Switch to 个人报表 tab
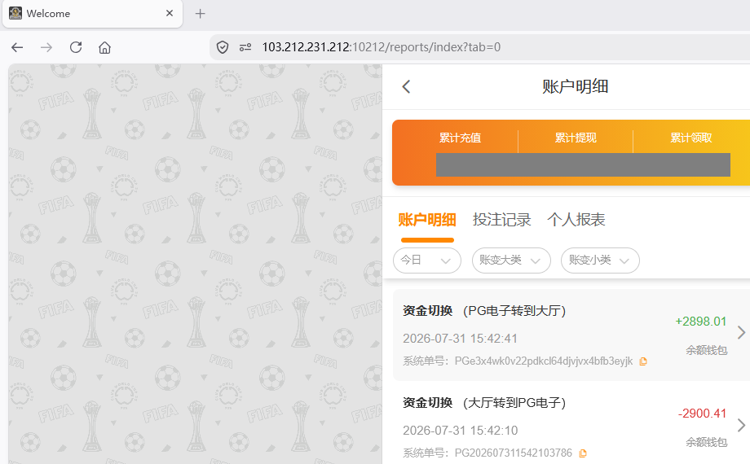 [x=576, y=220]
